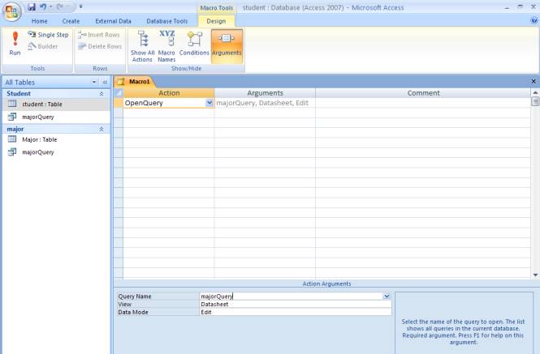The image size is (540, 354).
Task: Toggle the Conditions column
Action: pyautogui.click(x=194, y=43)
